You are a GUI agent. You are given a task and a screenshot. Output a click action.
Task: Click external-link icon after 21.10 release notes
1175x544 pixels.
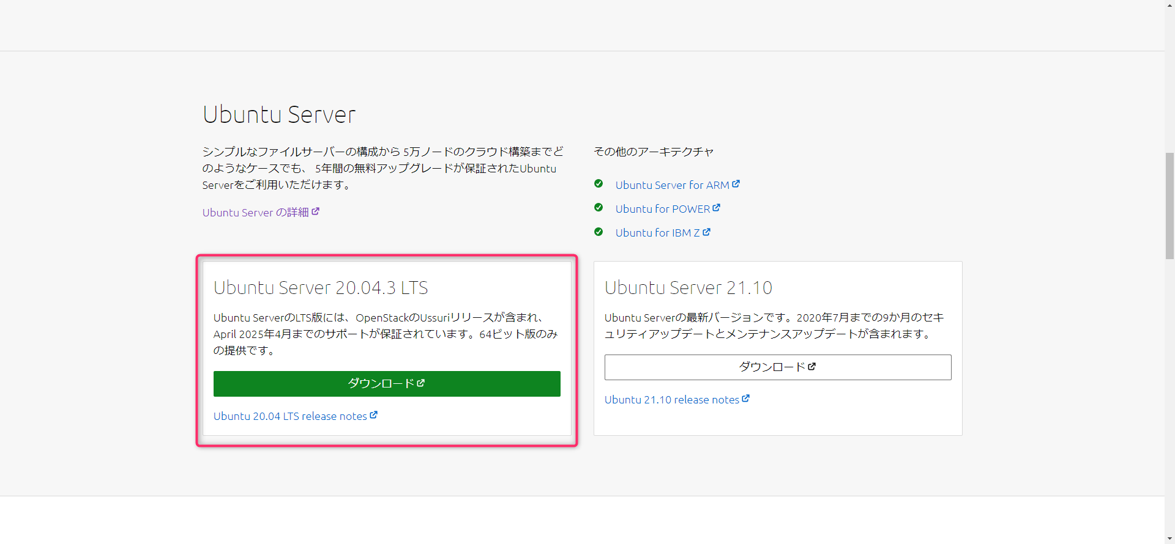coord(745,399)
